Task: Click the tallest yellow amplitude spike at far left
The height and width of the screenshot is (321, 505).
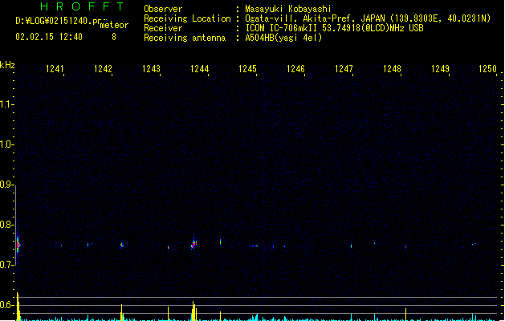Action: 18,307
